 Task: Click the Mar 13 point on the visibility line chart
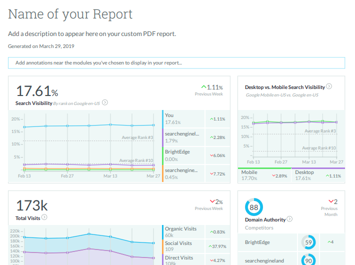[110, 125]
